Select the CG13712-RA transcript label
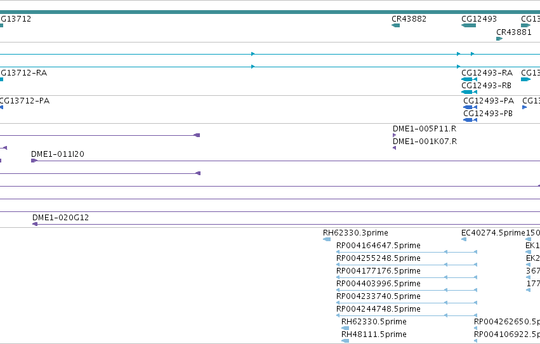Screen dimensions: 540x344 tap(23, 72)
